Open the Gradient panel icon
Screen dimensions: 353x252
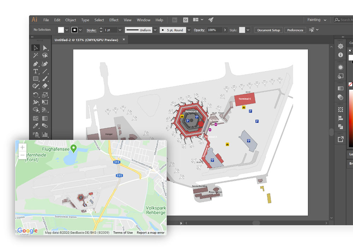pyautogui.click(x=340, y=88)
